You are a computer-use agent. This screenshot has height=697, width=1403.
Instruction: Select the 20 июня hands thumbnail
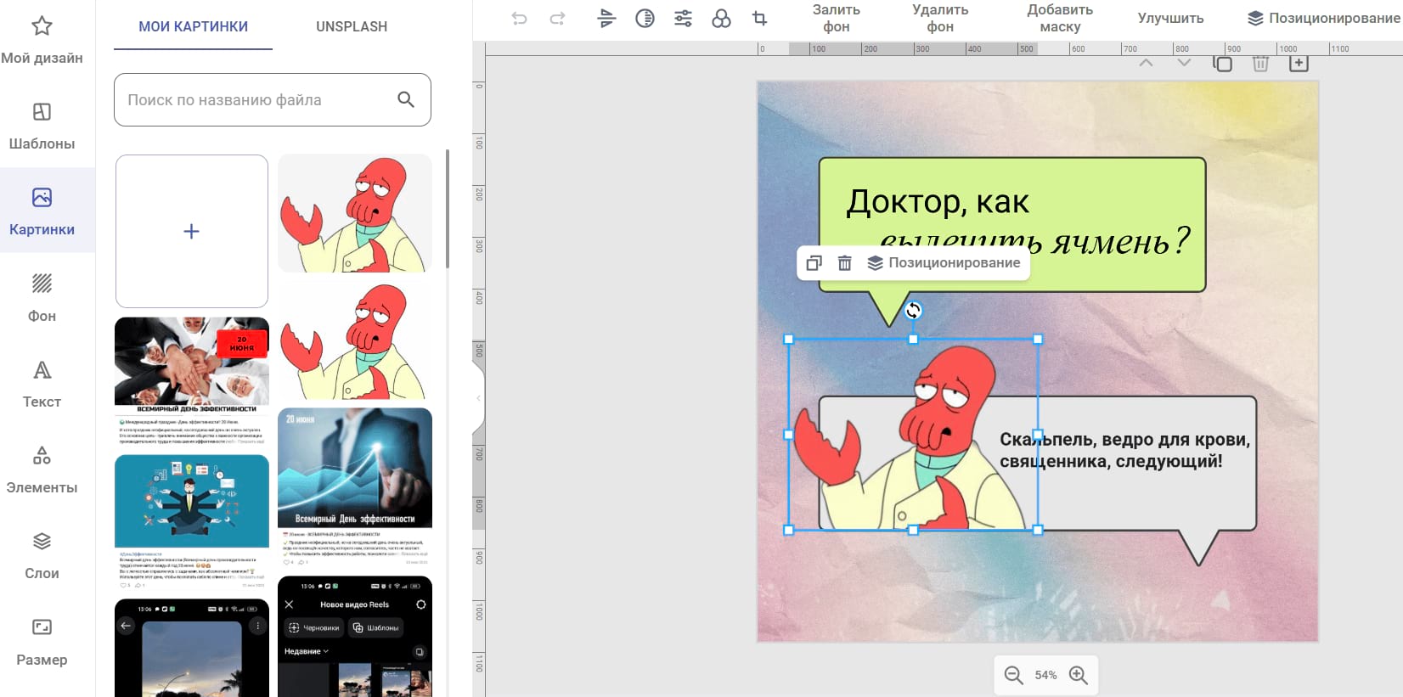192,381
